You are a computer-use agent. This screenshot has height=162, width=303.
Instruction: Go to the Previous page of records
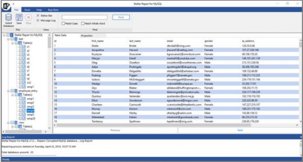click(x=115, y=130)
